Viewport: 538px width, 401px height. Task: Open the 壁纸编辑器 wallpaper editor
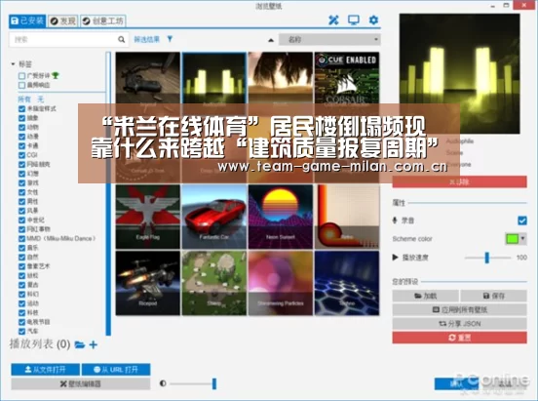click(81, 383)
